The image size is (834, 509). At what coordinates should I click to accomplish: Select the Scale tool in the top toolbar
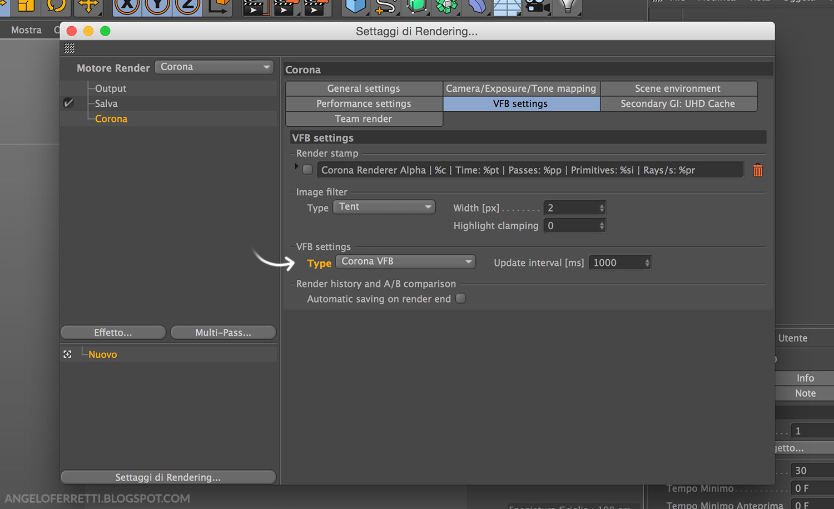click(x=26, y=6)
